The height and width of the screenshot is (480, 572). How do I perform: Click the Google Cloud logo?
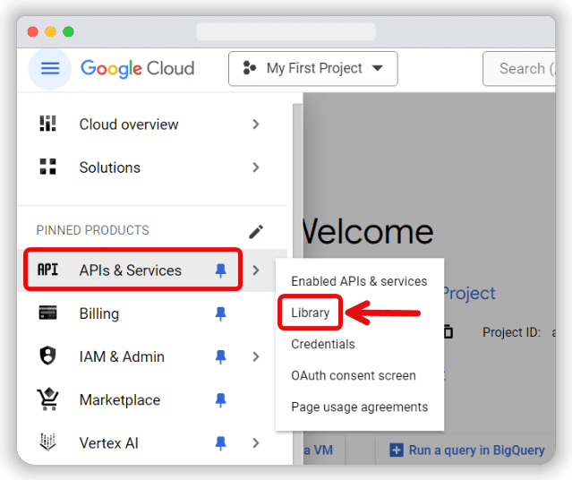click(x=138, y=69)
